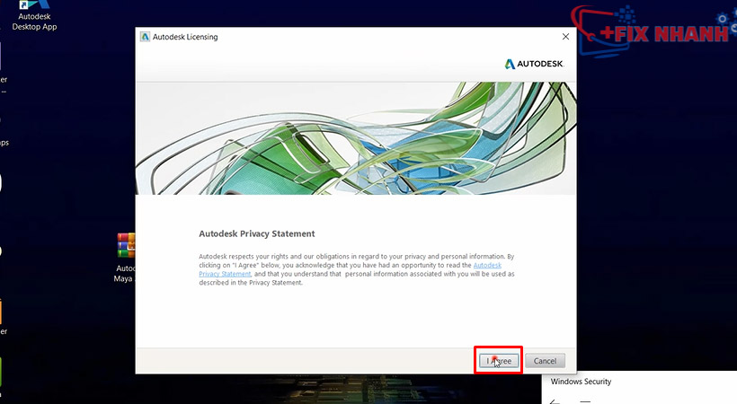
Task: Click the I Agree button
Action: pos(498,360)
